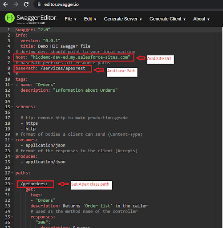Click the responses: key on line 35

coord(43,217)
